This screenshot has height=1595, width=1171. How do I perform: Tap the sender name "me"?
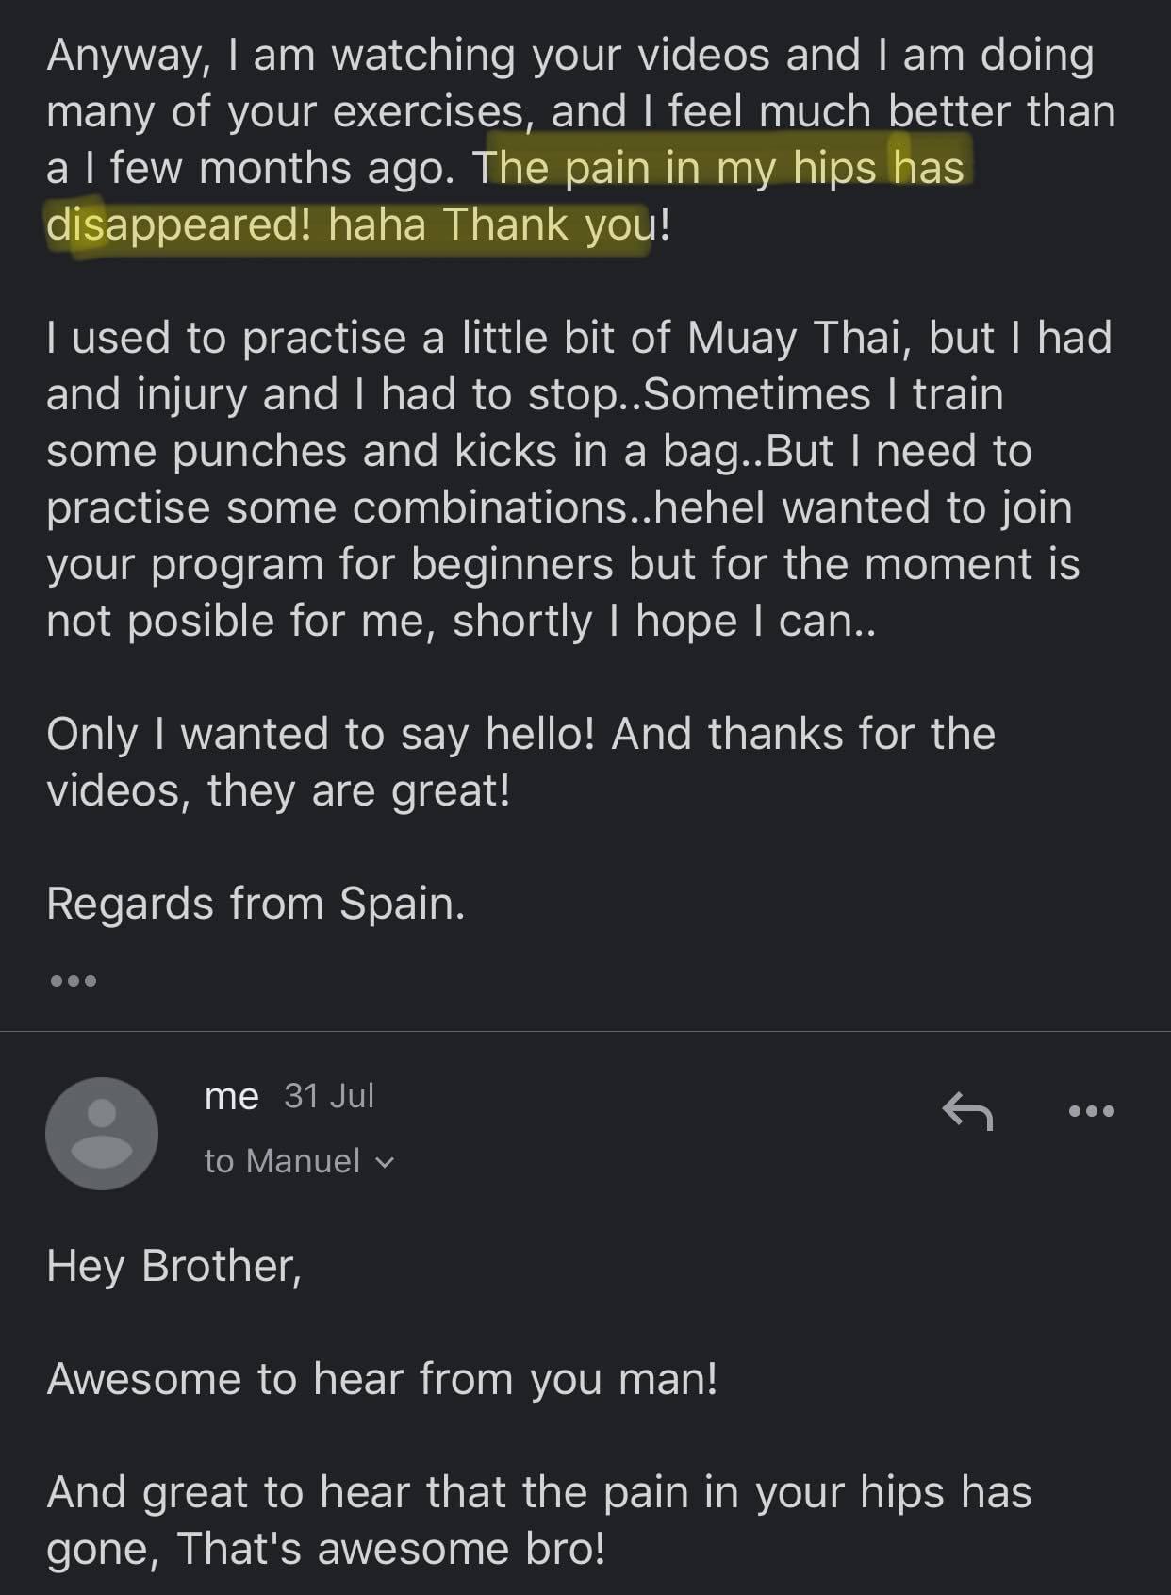click(x=231, y=1096)
